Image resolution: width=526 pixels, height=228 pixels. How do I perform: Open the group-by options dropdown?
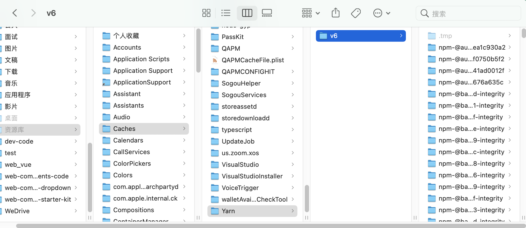[311, 13]
